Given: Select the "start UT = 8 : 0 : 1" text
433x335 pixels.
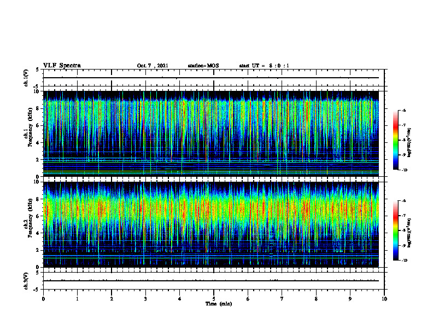Looking at the screenshot, I should 264,66.
